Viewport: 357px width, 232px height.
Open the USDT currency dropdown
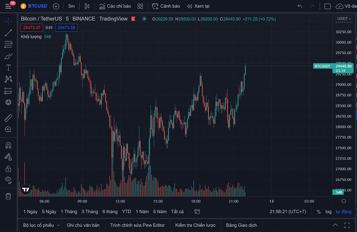(x=344, y=18)
